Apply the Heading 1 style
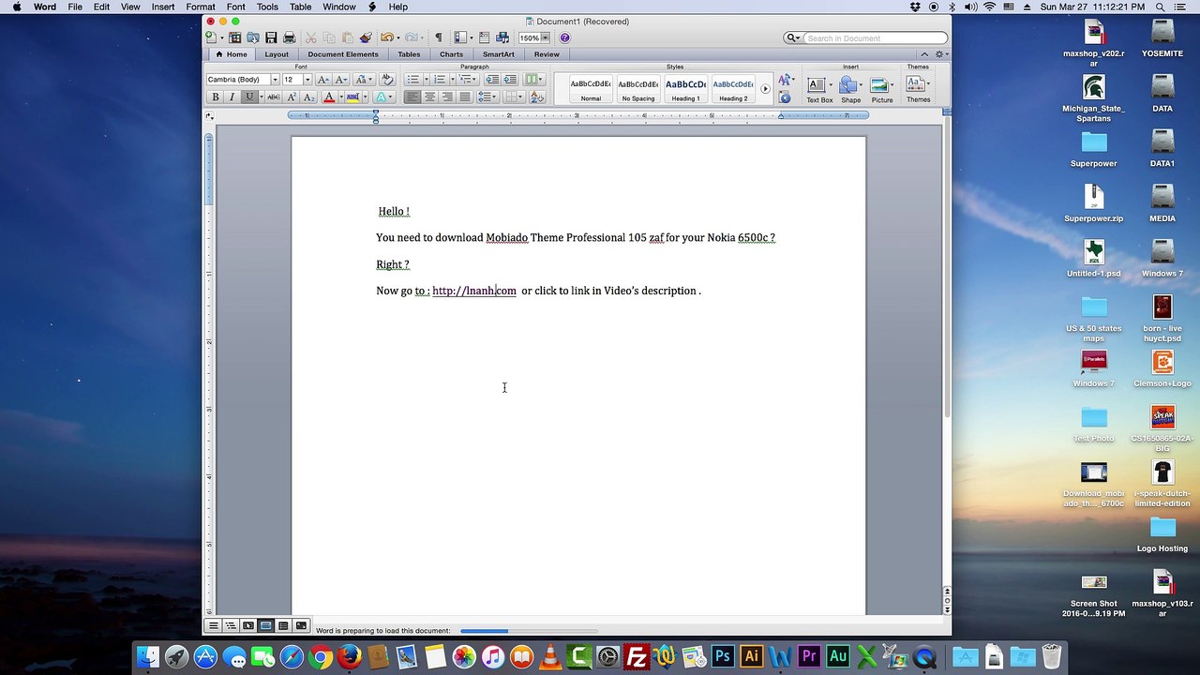Viewport: 1200px width, 675px height. (685, 88)
